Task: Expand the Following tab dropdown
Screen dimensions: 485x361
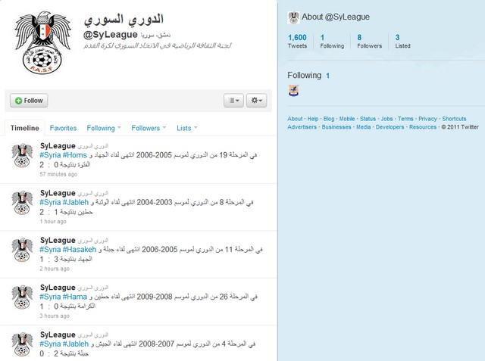Action: [x=120, y=127]
